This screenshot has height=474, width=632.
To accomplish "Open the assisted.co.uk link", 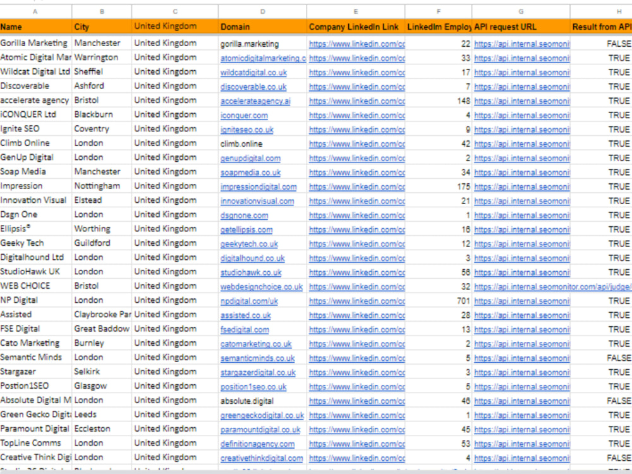I will pos(245,315).
